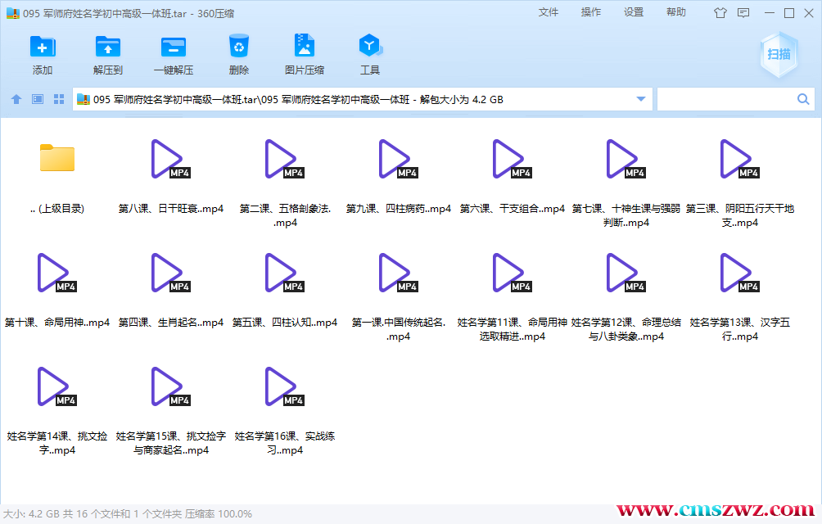Select the 第一课.中国传统起名.mp4 file
The width and height of the screenshot is (822, 524).
(x=396, y=273)
